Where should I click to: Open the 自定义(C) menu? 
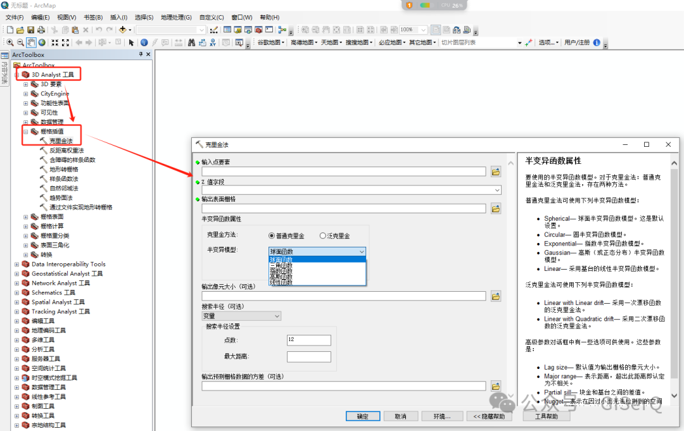point(211,17)
